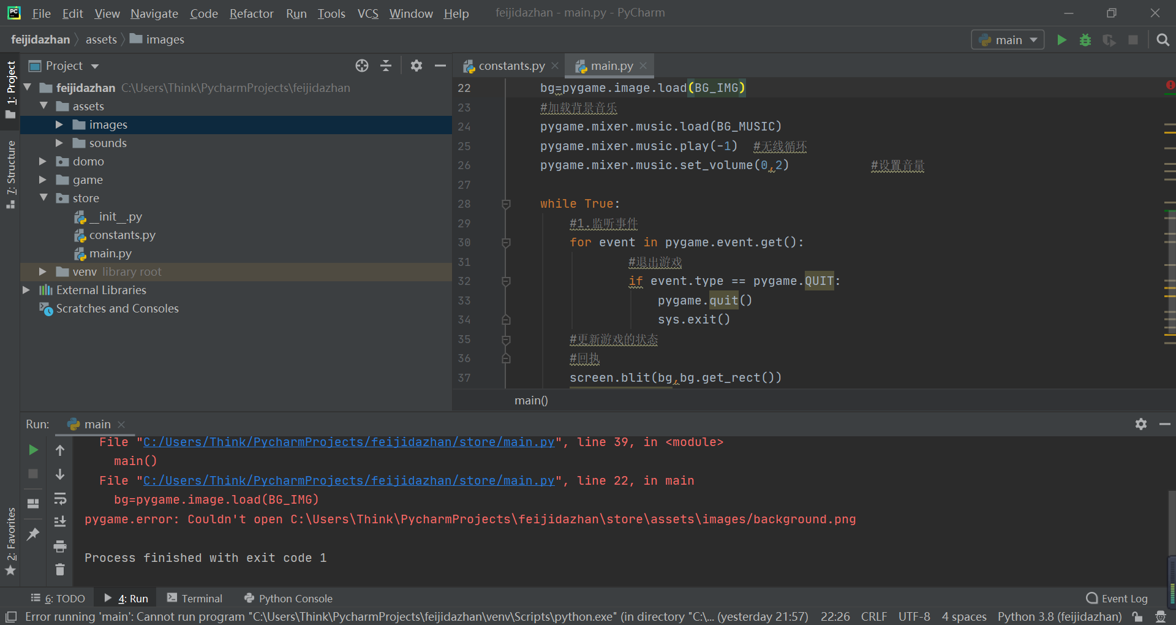Open the Python Console tool window
1176x625 pixels.
(x=288, y=598)
